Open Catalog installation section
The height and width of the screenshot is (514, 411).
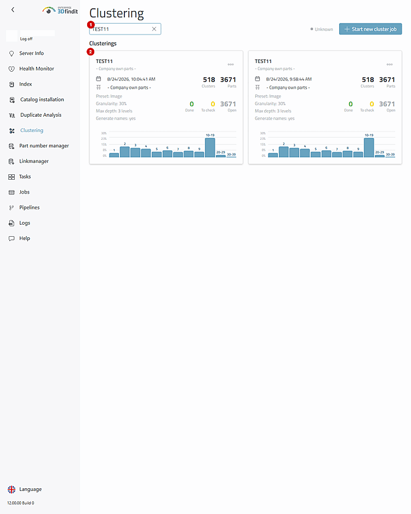tap(42, 99)
